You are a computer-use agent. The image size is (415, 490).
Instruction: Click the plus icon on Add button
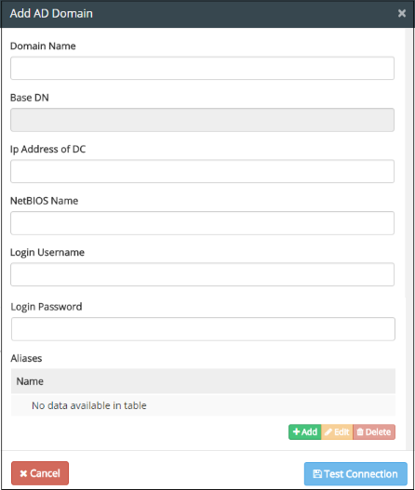(296, 431)
